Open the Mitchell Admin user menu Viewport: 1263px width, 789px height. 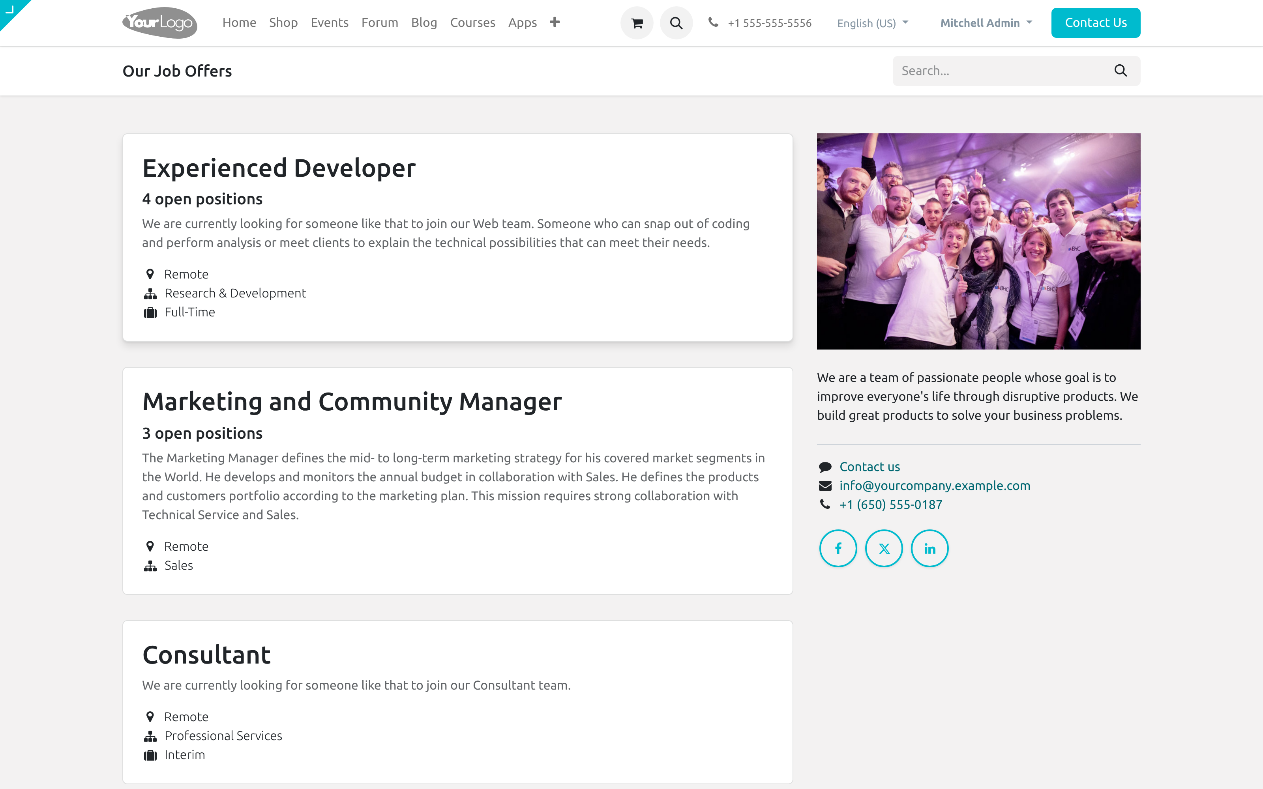pyautogui.click(x=986, y=23)
